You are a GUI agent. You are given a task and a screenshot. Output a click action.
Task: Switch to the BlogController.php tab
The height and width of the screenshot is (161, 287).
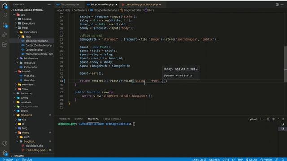pos(102,4)
